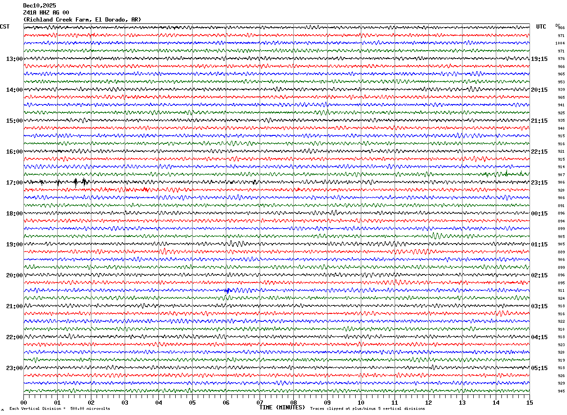567x415 pixels.
Task: Click the Traces clipped footnote text
Action: pyautogui.click(x=367, y=409)
